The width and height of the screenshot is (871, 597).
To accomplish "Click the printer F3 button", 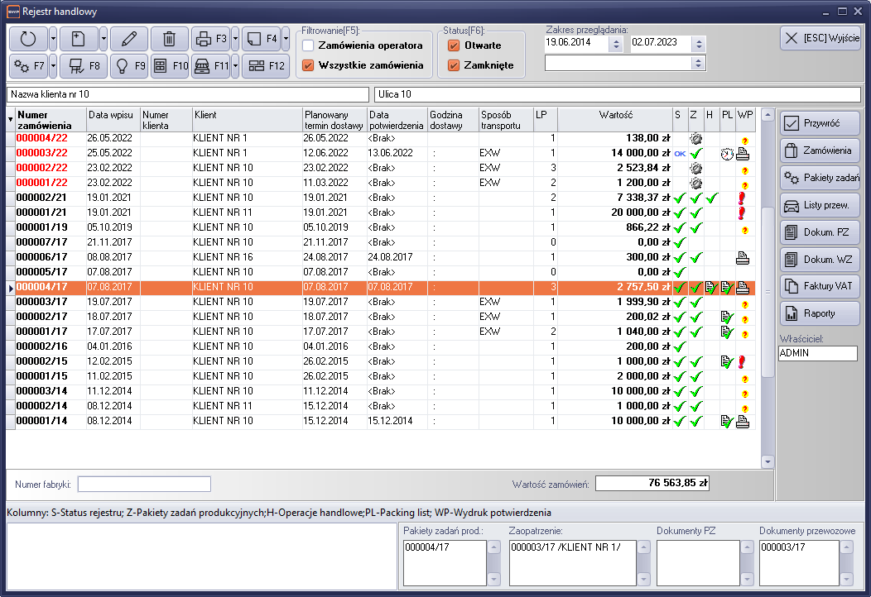I will 210,38.
